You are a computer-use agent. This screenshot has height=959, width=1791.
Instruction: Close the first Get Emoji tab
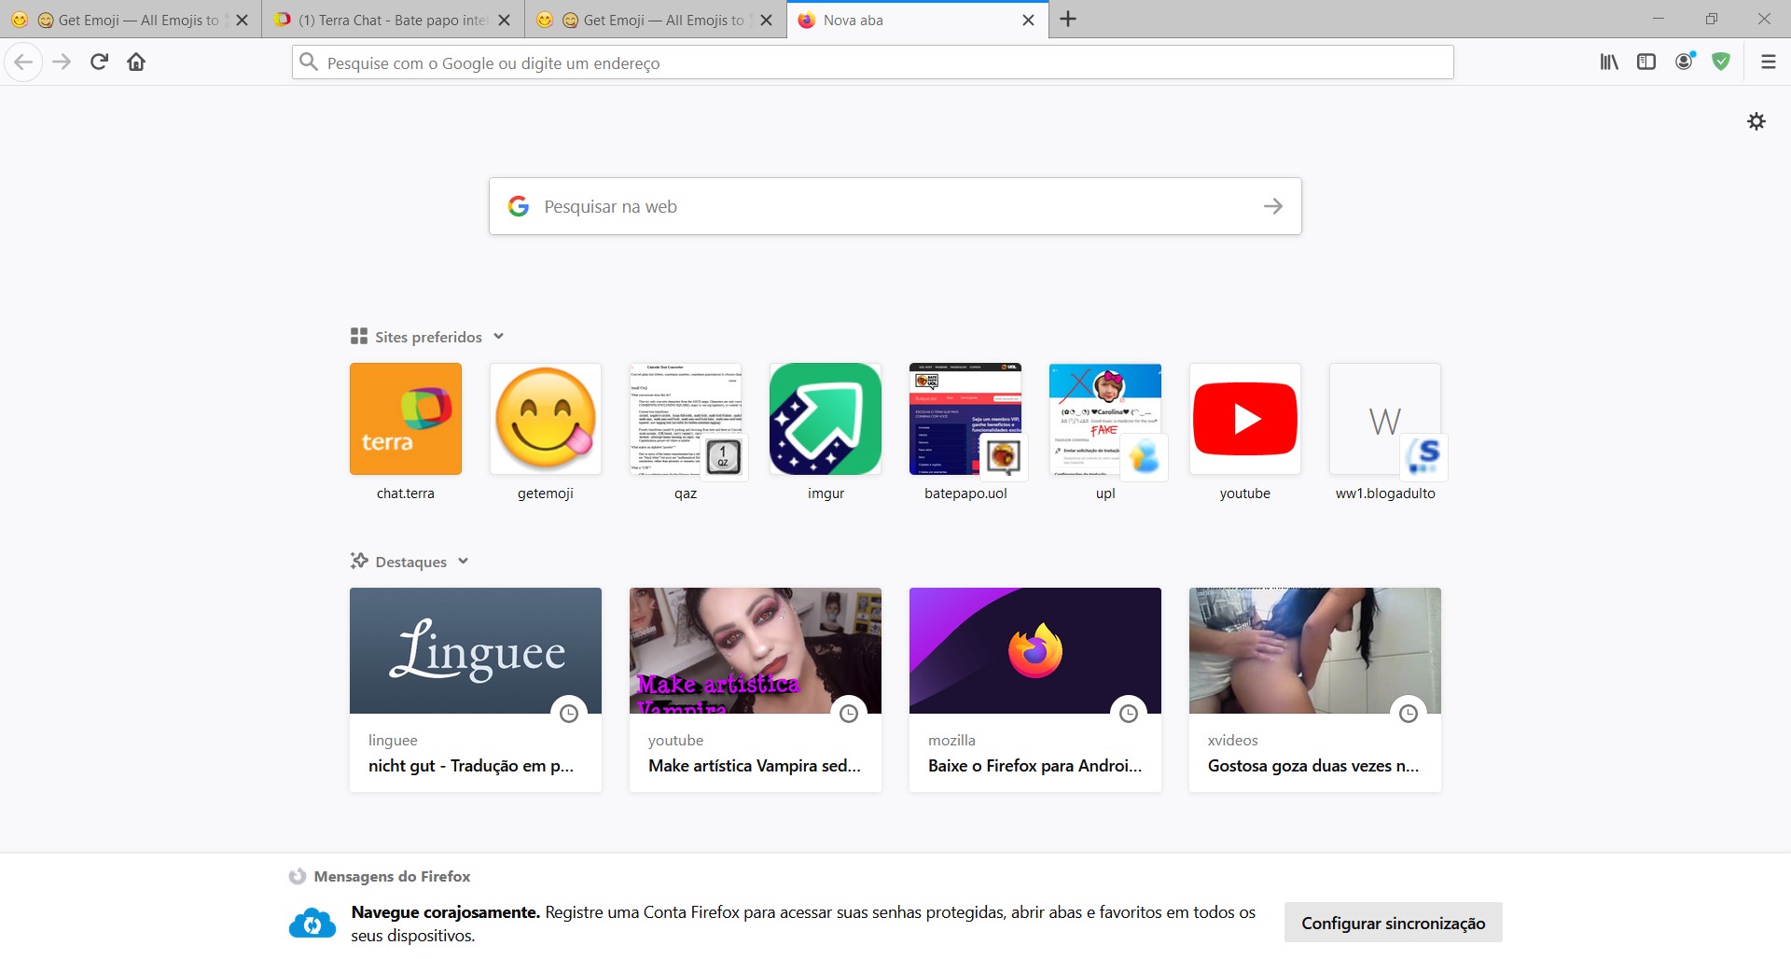pyautogui.click(x=242, y=20)
